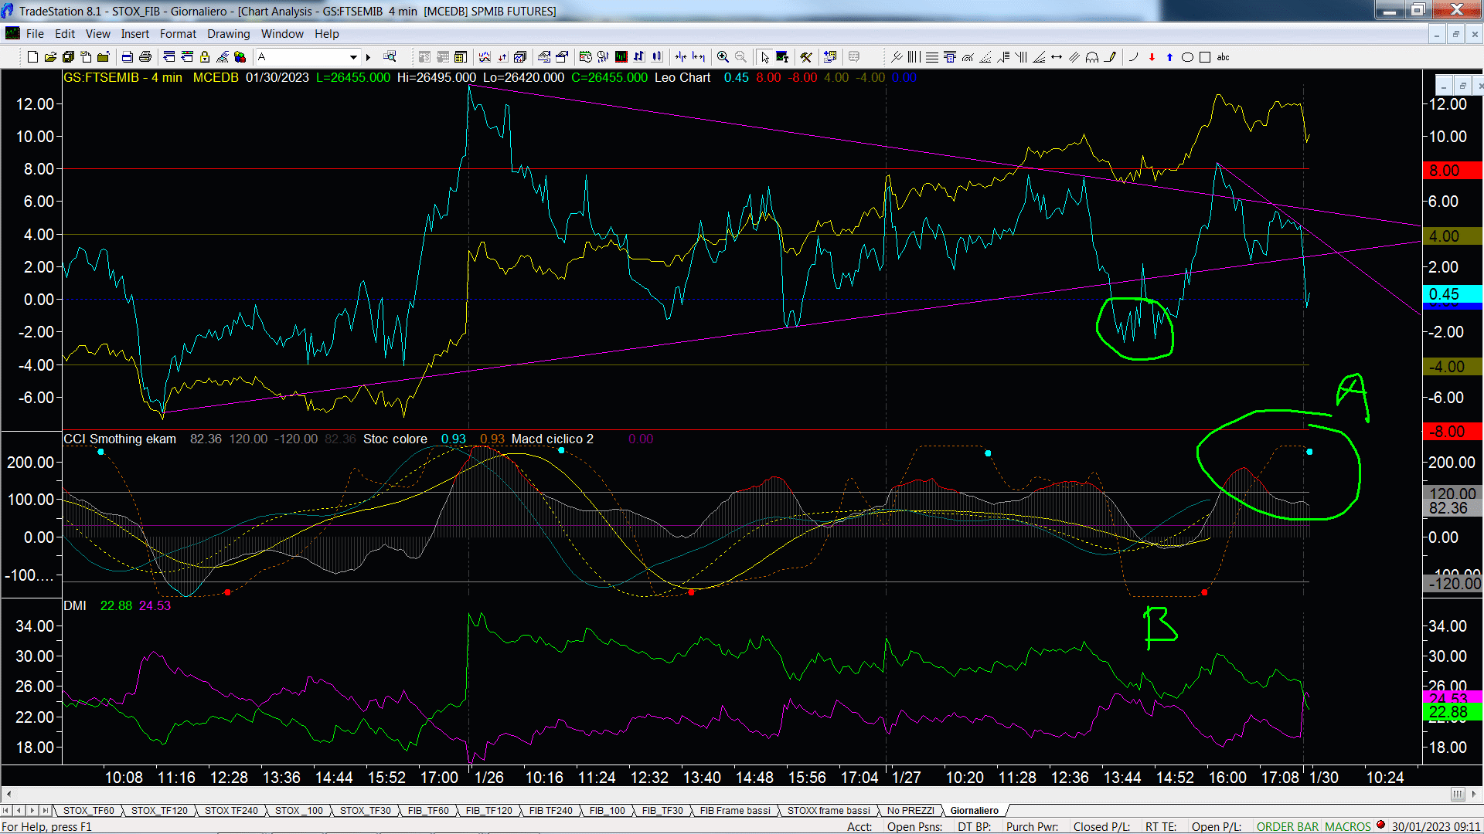Screen dimensions: 1484x834
Task: Select the parallel lines drawing tool
Action: 1074,57
